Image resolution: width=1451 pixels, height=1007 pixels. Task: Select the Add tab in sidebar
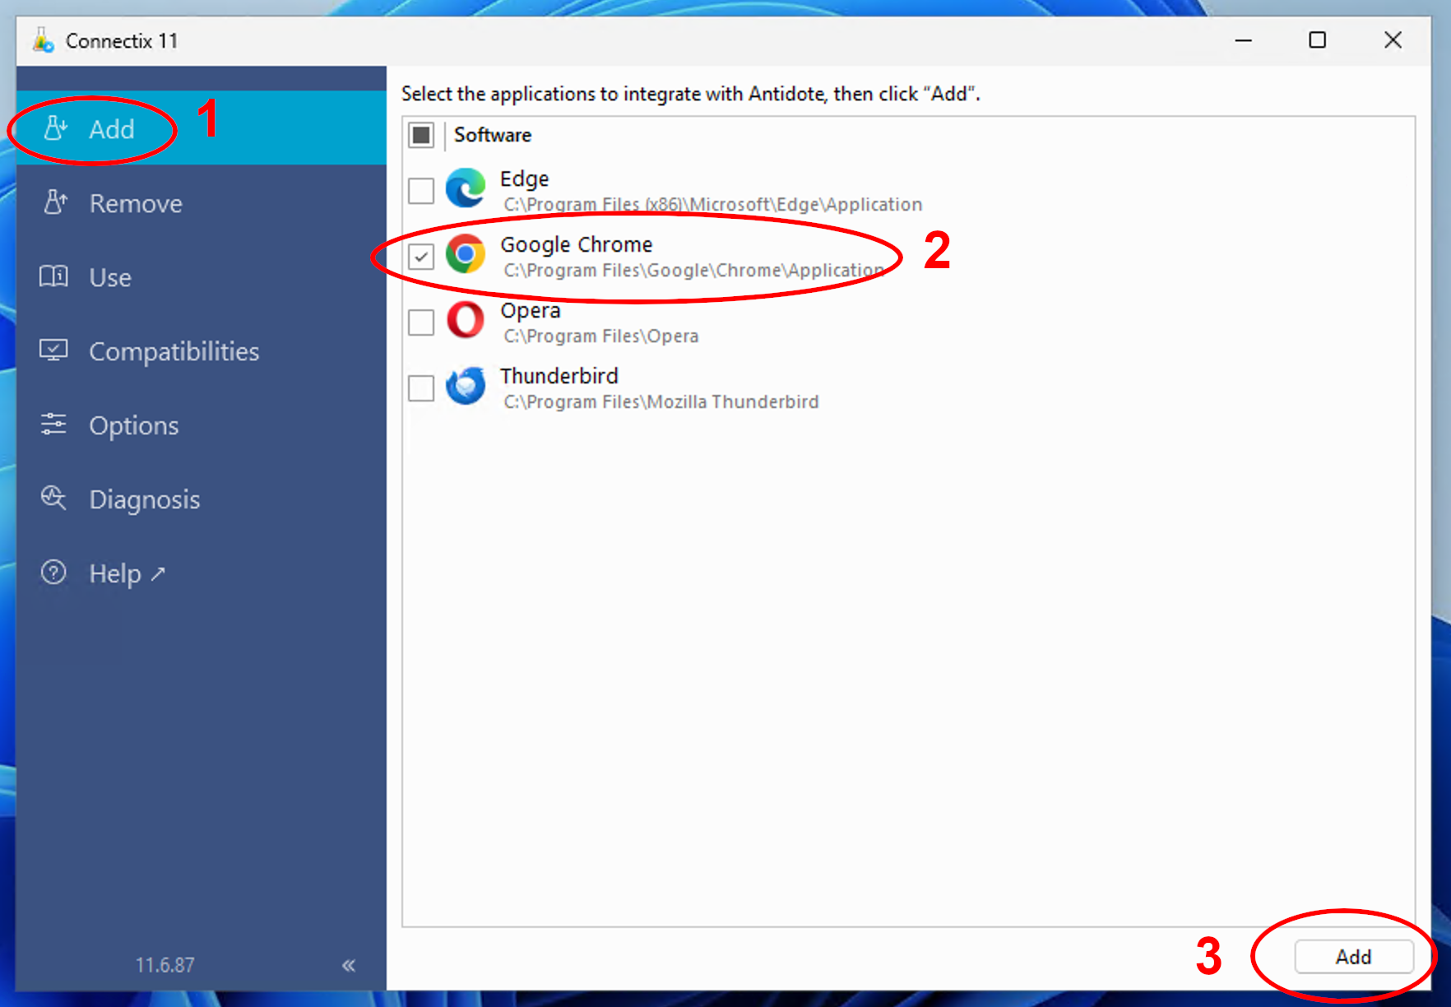[112, 129]
